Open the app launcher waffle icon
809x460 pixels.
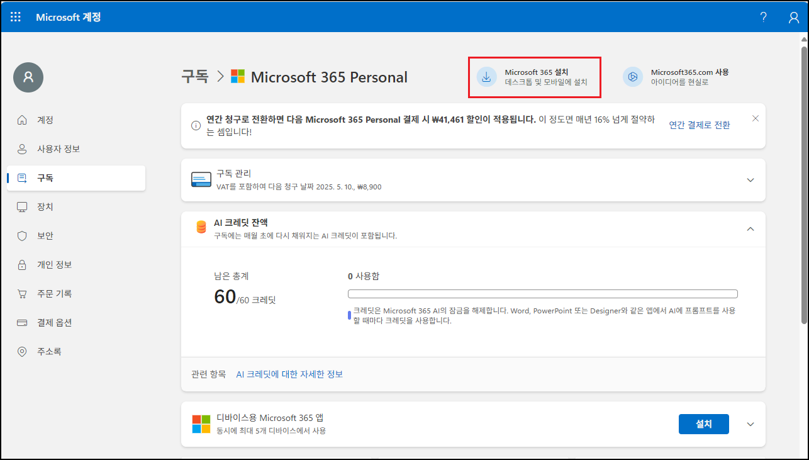(16, 17)
